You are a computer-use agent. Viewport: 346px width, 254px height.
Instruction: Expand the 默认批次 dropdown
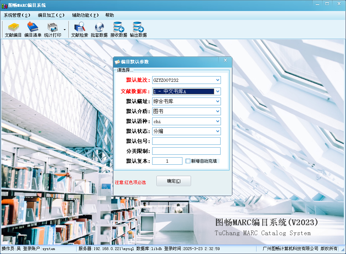point(218,80)
